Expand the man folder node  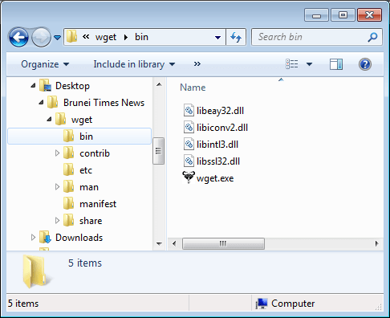(x=57, y=187)
